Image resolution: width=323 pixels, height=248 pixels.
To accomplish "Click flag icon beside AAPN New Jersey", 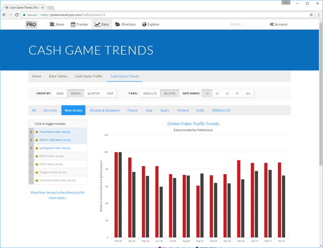I will click(x=37, y=164).
